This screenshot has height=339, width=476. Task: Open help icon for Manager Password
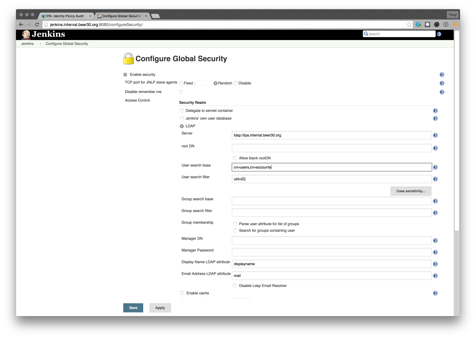point(435,252)
